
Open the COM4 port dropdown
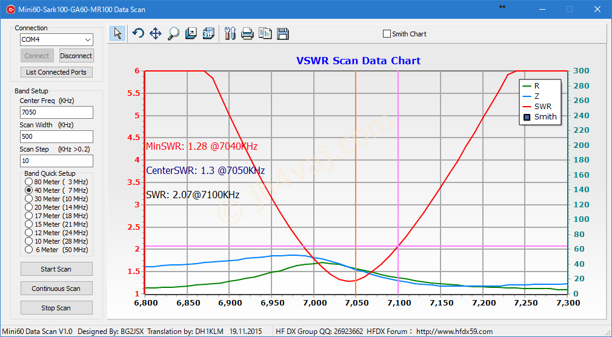tap(88, 39)
